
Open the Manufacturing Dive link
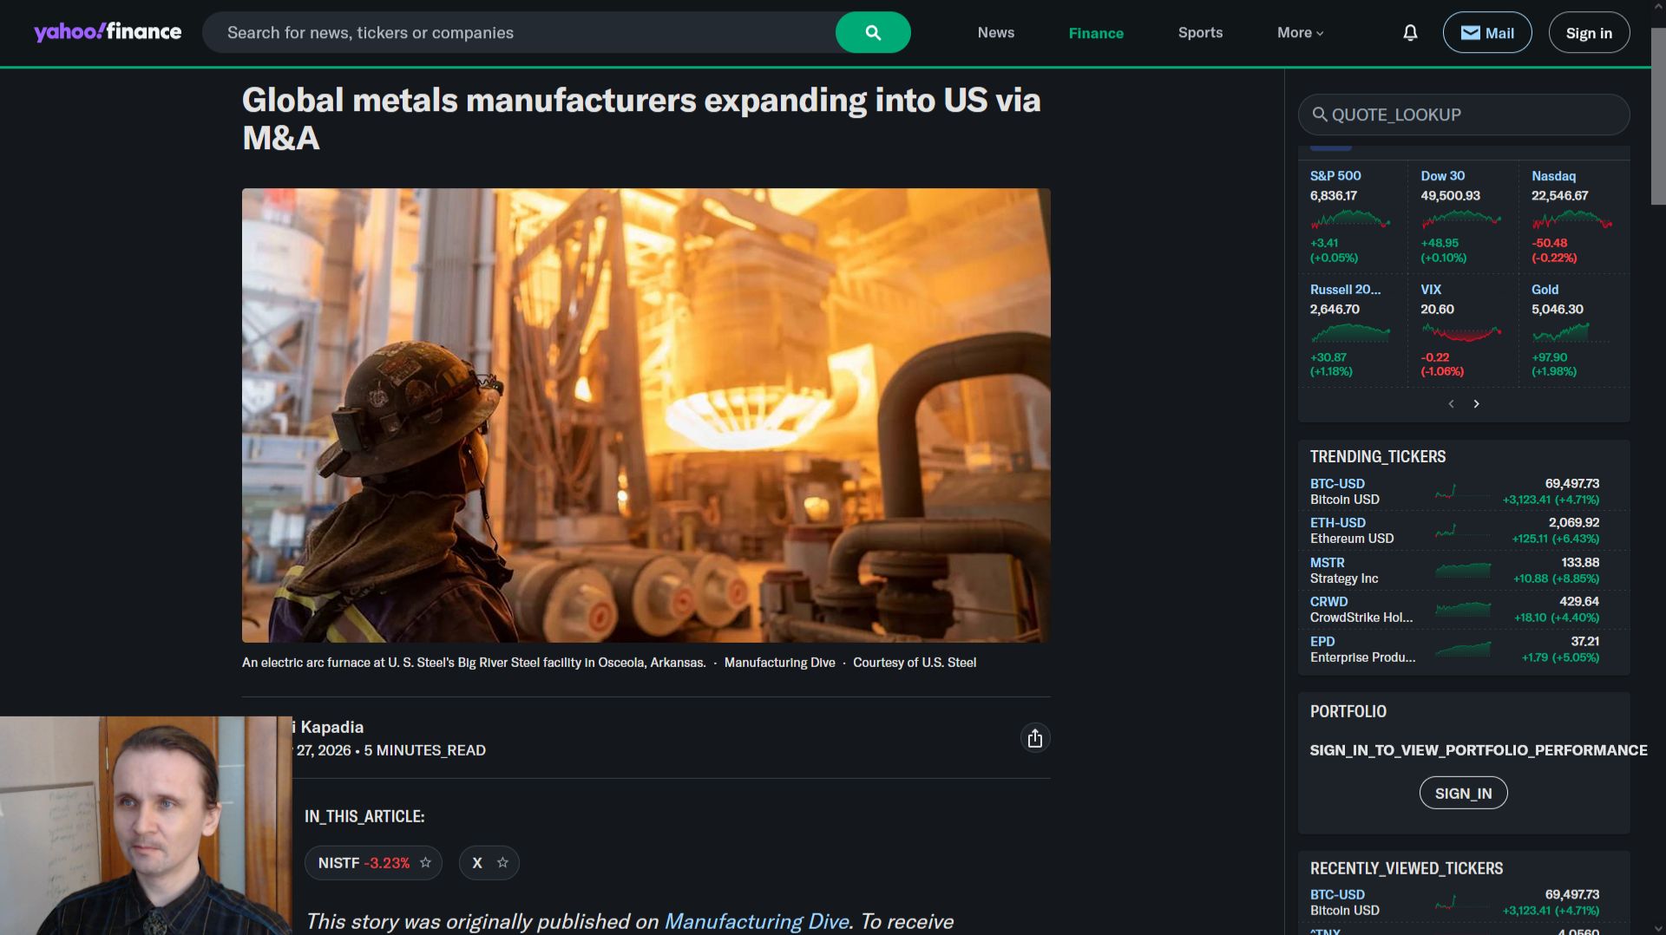[757, 921]
